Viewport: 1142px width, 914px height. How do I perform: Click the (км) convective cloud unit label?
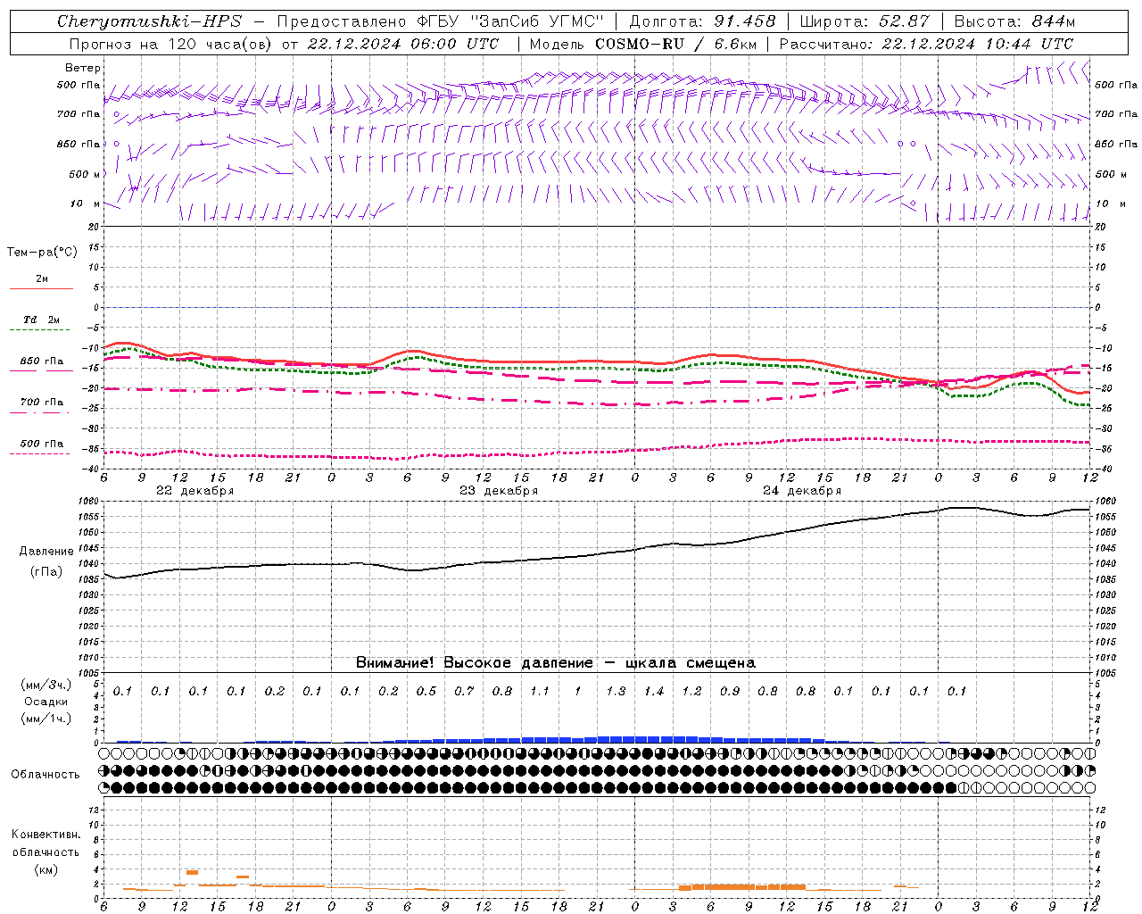click(46, 869)
